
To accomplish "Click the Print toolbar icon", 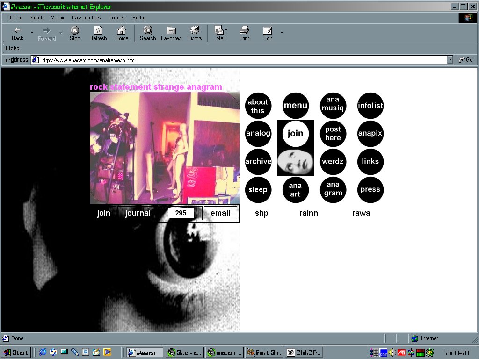I will [x=244, y=33].
